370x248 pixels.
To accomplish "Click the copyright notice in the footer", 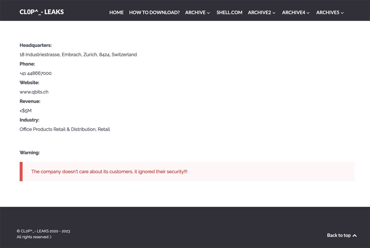I will click(43, 231).
